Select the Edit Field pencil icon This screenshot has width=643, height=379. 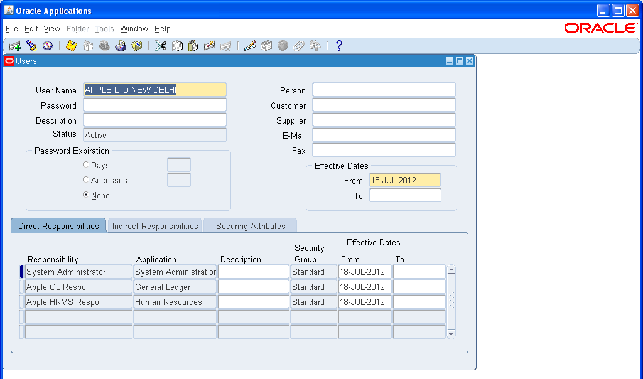251,45
